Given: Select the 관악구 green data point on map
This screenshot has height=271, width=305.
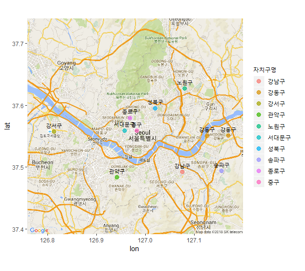Looking at the screenshot, I should 117,177.
